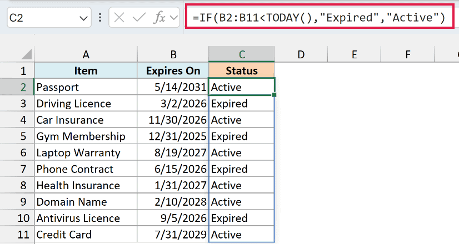Select Credit Card's Active status cell
This screenshot has width=459, height=244.
tap(242, 235)
